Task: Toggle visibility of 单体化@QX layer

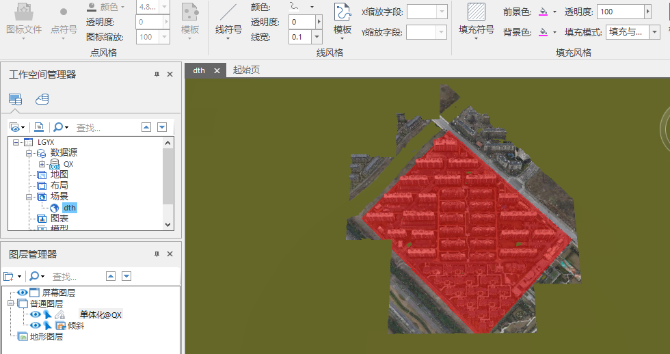Action: pos(35,315)
